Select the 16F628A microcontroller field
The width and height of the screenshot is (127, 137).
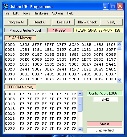(59, 30)
